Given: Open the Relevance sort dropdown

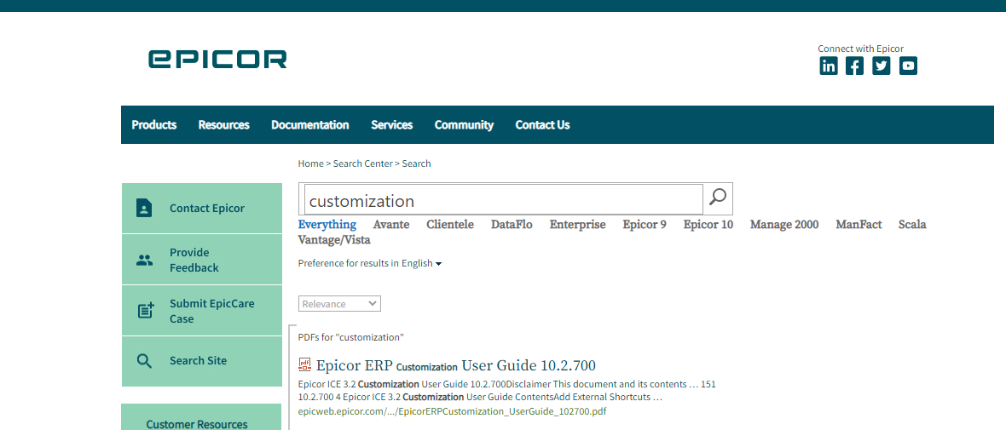Looking at the screenshot, I should coord(339,304).
